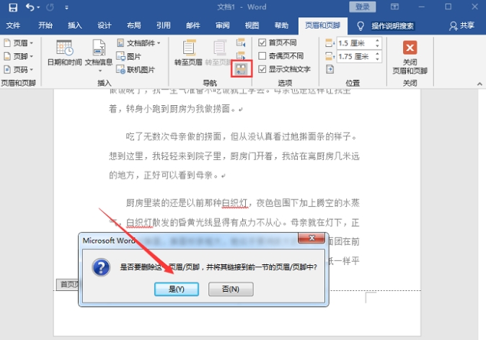Increase footer bottom distance spinner

coord(377,53)
